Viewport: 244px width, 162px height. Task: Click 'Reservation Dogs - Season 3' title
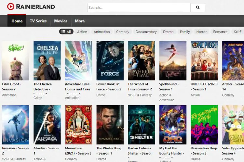click(x=204, y=151)
